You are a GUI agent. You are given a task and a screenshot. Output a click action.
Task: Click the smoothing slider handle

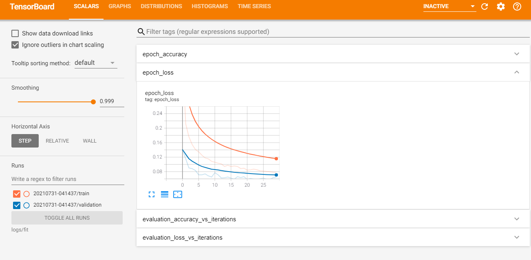click(x=93, y=102)
